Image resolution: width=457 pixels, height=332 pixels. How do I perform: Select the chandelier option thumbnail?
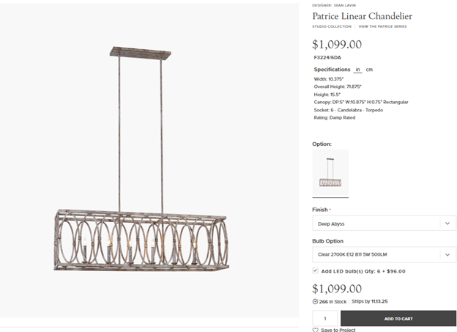click(x=330, y=174)
